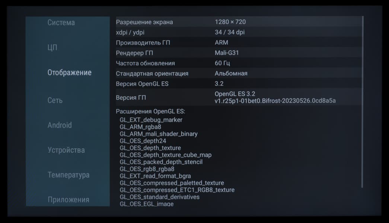
Task: Select the Рендерер ГП label
Action: (x=134, y=53)
